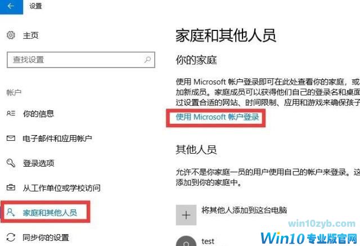Click the sync arrows icon
This screenshot has height=246, width=360.
[x=11, y=237]
